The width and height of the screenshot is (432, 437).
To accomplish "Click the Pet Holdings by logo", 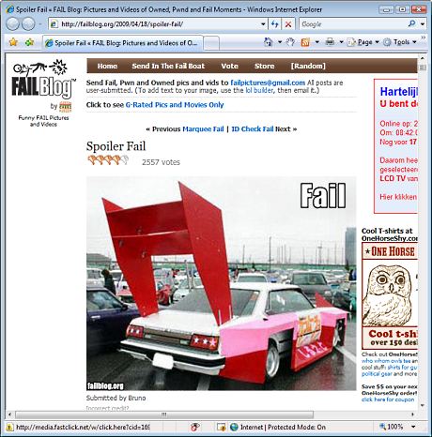I will 65,107.
